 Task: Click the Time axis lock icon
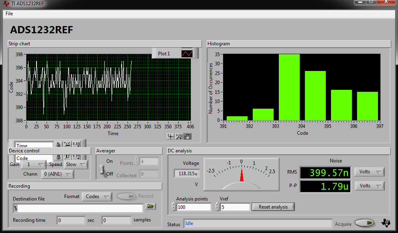[x=59, y=145]
